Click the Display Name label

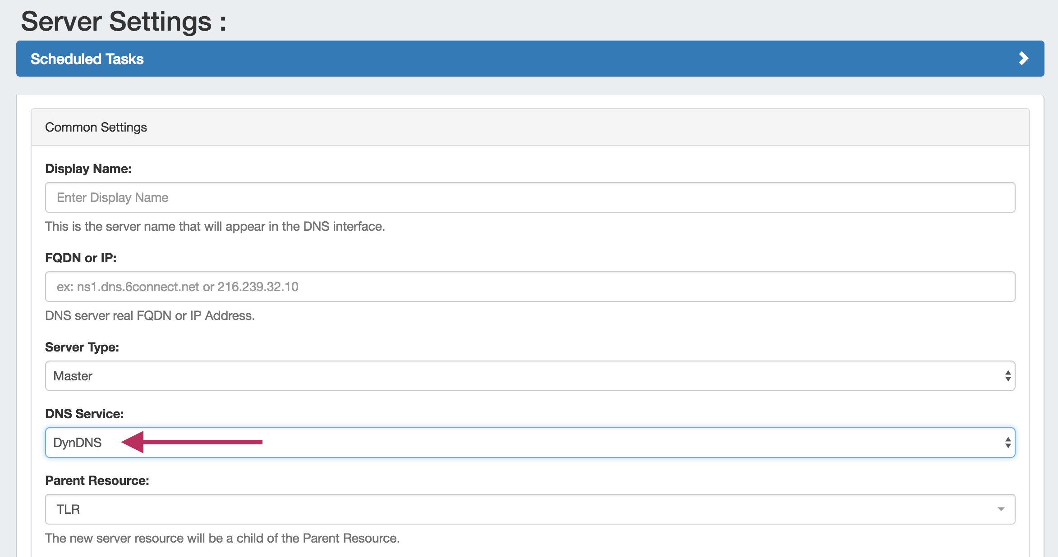coord(88,169)
